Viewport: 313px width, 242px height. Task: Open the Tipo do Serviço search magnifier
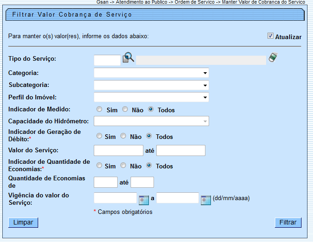point(128,58)
